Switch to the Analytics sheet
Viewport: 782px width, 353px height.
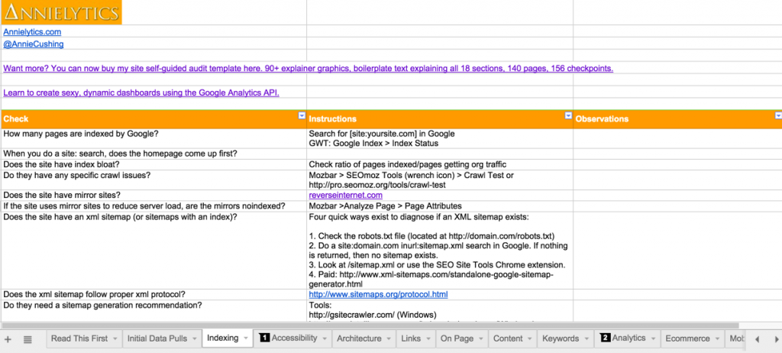click(x=629, y=338)
